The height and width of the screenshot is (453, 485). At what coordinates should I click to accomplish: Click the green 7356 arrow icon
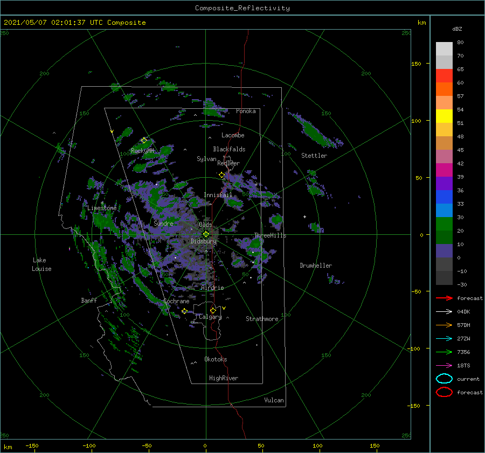point(444,352)
